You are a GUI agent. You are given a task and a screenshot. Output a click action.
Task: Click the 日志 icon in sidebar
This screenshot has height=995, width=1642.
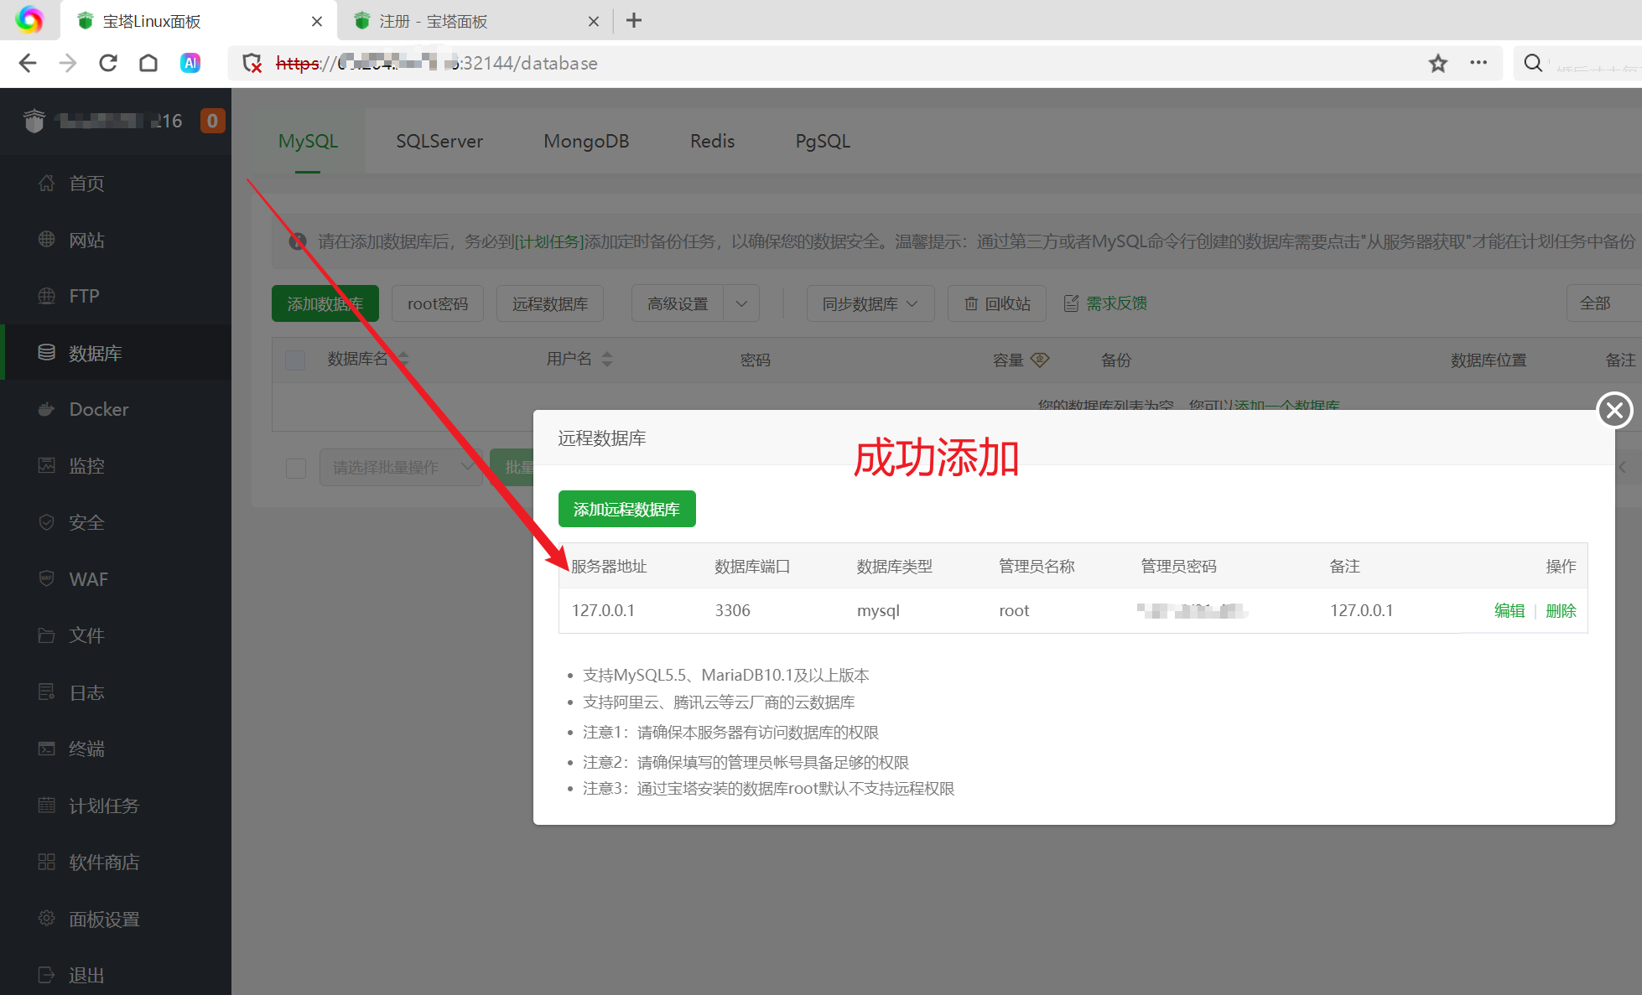(x=47, y=692)
